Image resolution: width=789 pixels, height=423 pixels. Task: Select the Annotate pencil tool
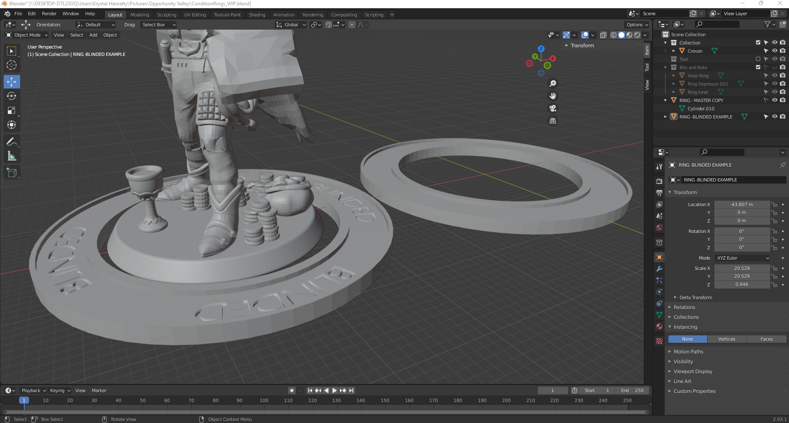pos(12,142)
